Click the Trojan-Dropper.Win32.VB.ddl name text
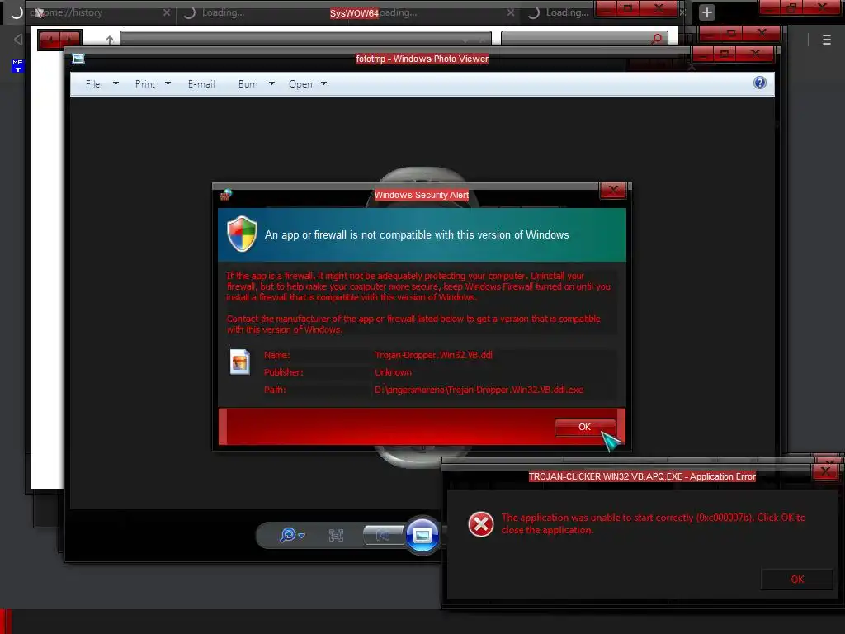Viewport: 845px width, 634px height. [433, 355]
